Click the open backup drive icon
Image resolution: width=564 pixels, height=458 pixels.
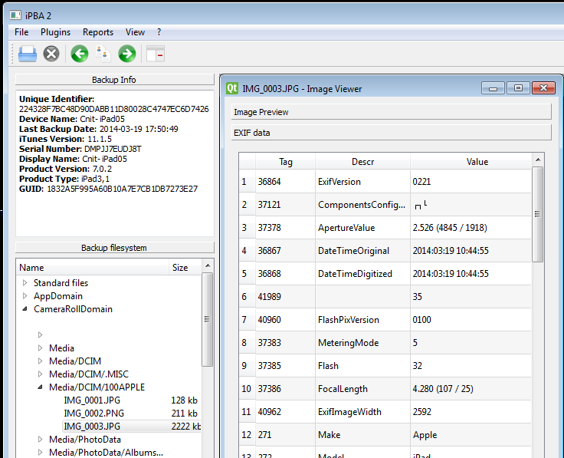coord(28,54)
